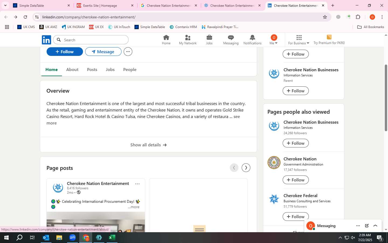Follow Cherokee Nation Entertainment page
The width and height of the screenshot is (388, 243).
[65, 52]
